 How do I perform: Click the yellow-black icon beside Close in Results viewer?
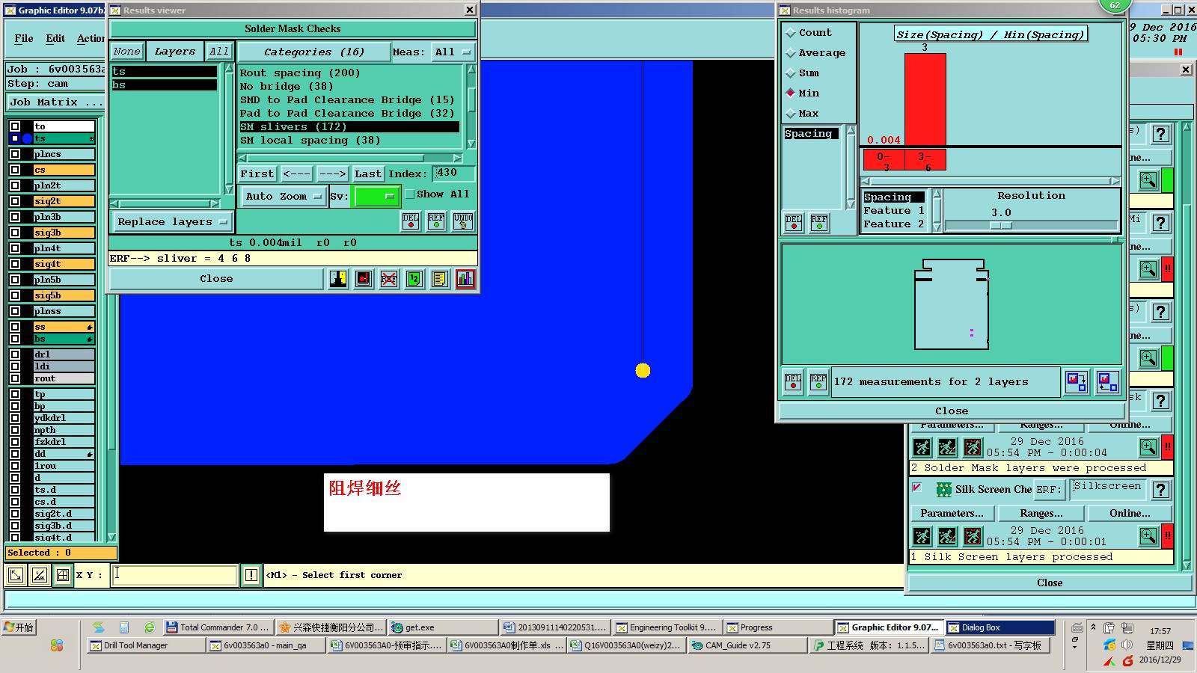pos(338,279)
